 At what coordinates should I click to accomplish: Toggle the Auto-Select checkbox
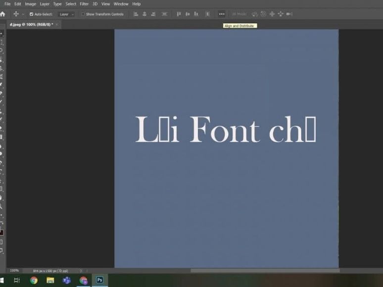pyautogui.click(x=31, y=14)
